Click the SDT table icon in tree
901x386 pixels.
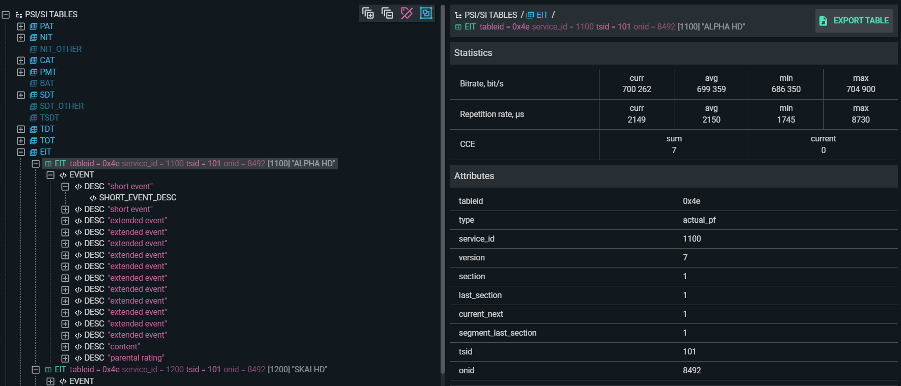click(34, 95)
